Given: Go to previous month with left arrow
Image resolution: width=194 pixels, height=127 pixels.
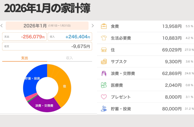Looking at the screenshot, I should 2,26.
